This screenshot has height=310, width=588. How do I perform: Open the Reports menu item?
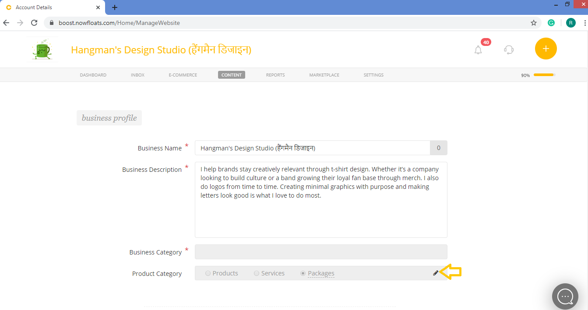(x=275, y=75)
